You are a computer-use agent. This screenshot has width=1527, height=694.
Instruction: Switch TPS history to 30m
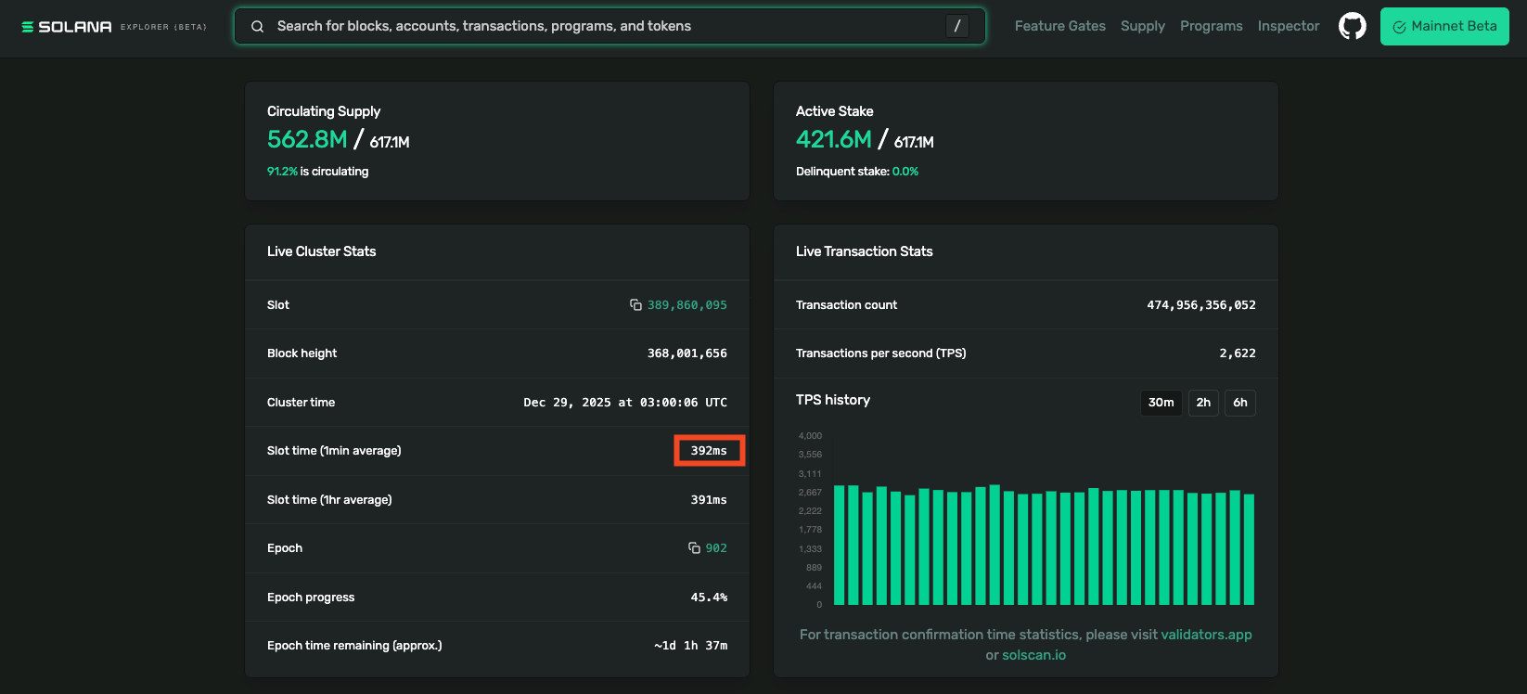[x=1161, y=403]
